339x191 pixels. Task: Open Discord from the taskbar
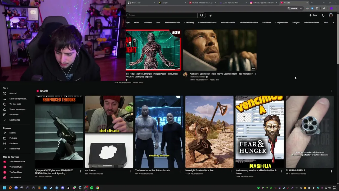pyautogui.click(x=63, y=188)
